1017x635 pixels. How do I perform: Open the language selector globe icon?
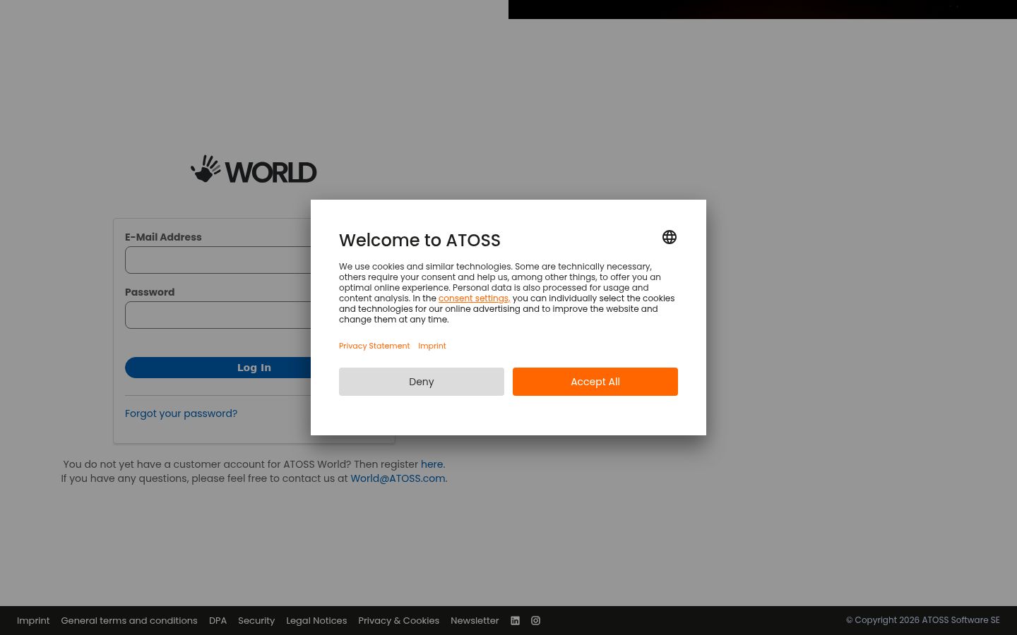coord(670,237)
